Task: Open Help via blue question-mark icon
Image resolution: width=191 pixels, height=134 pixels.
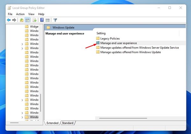Action: pyautogui.click(x=42, y=20)
